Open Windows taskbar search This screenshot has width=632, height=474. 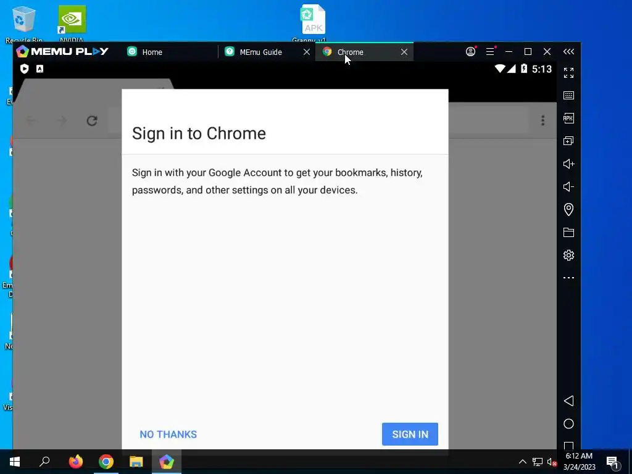point(44,462)
